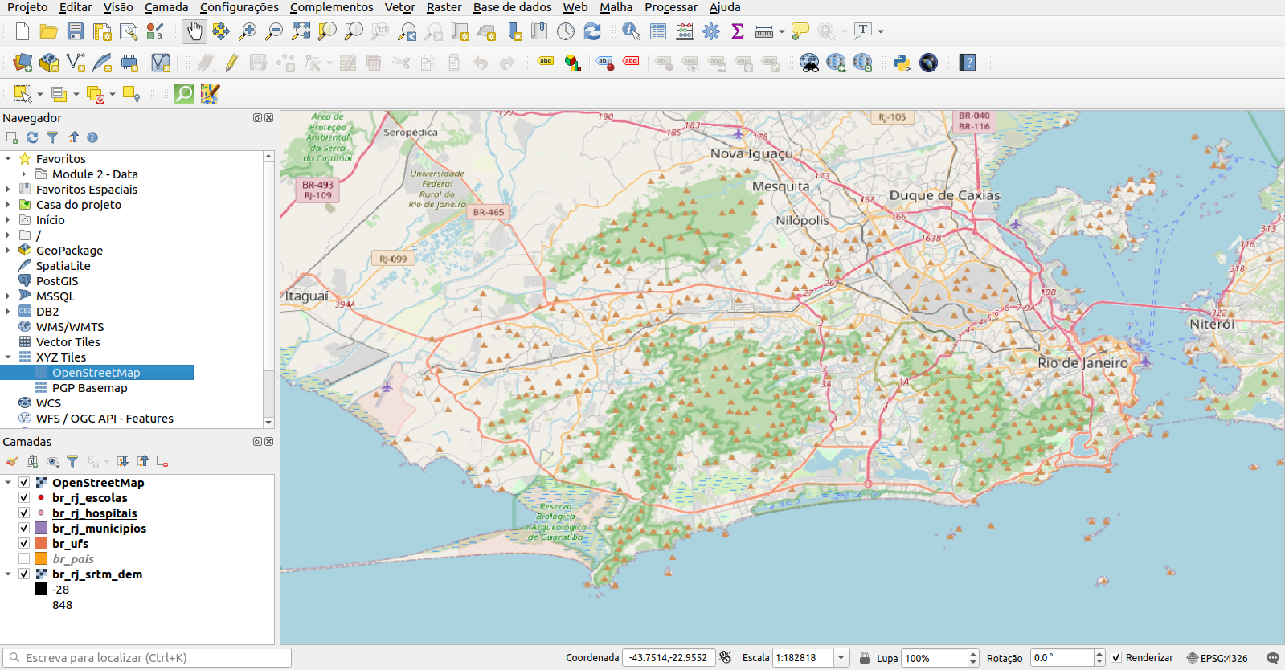Show statistical summary with sigma icon

738,31
